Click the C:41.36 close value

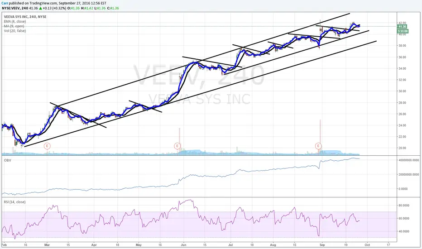[x=113, y=8]
